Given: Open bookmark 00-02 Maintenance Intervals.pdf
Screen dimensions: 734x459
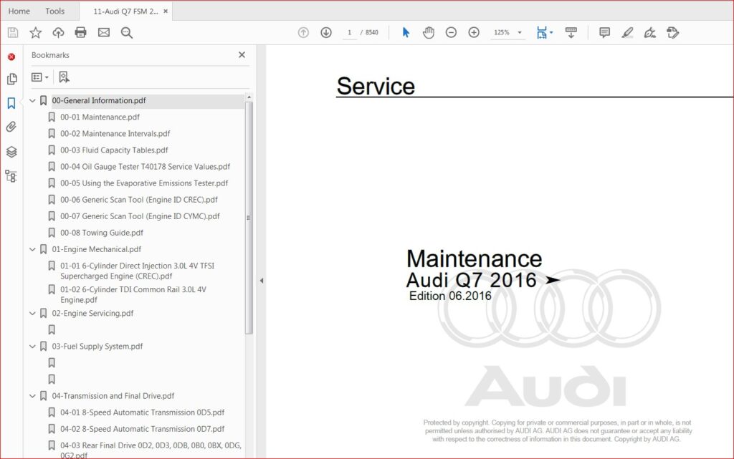Looking at the screenshot, I should 115,134.
